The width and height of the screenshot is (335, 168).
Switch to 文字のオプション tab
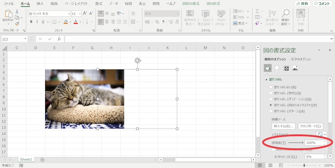(301, 59)
